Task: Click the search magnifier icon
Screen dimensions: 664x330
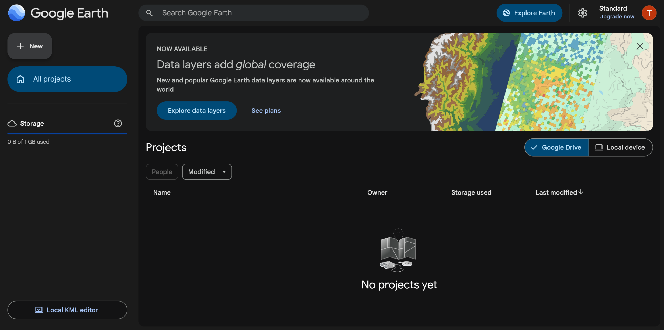Action: pyautogui.click(x=149, y=13)
